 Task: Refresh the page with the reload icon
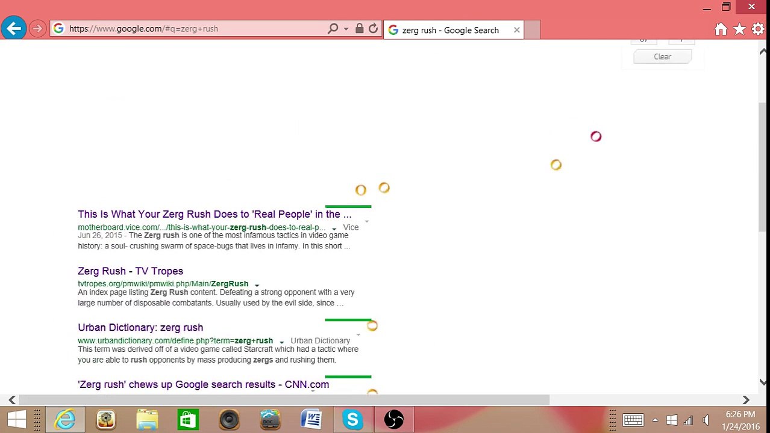(x=373, y=28)
